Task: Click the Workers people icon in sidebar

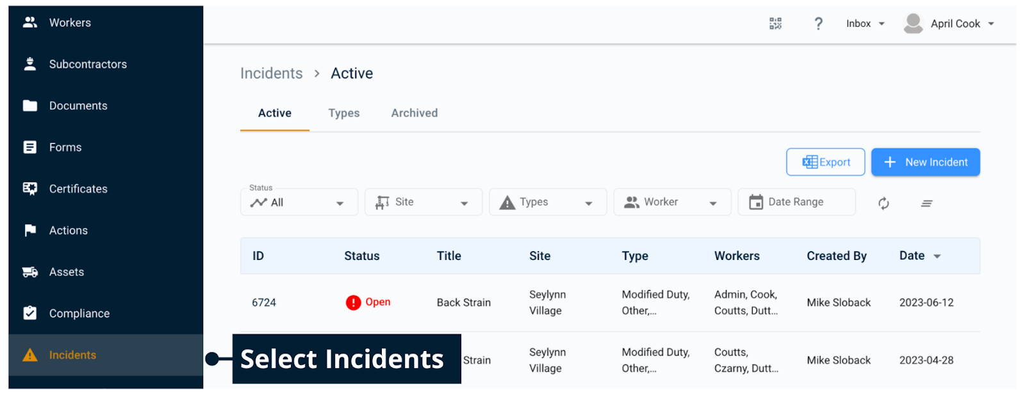Action: coord(30,22)
